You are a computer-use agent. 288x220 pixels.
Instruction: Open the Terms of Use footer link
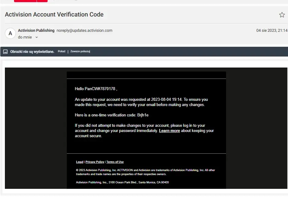(x=115, y=162)
